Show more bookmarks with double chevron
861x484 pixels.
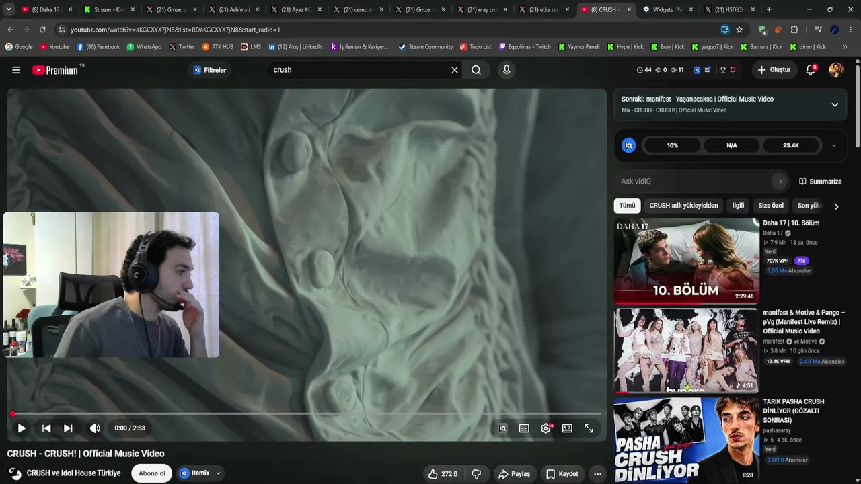click(845, 47)
